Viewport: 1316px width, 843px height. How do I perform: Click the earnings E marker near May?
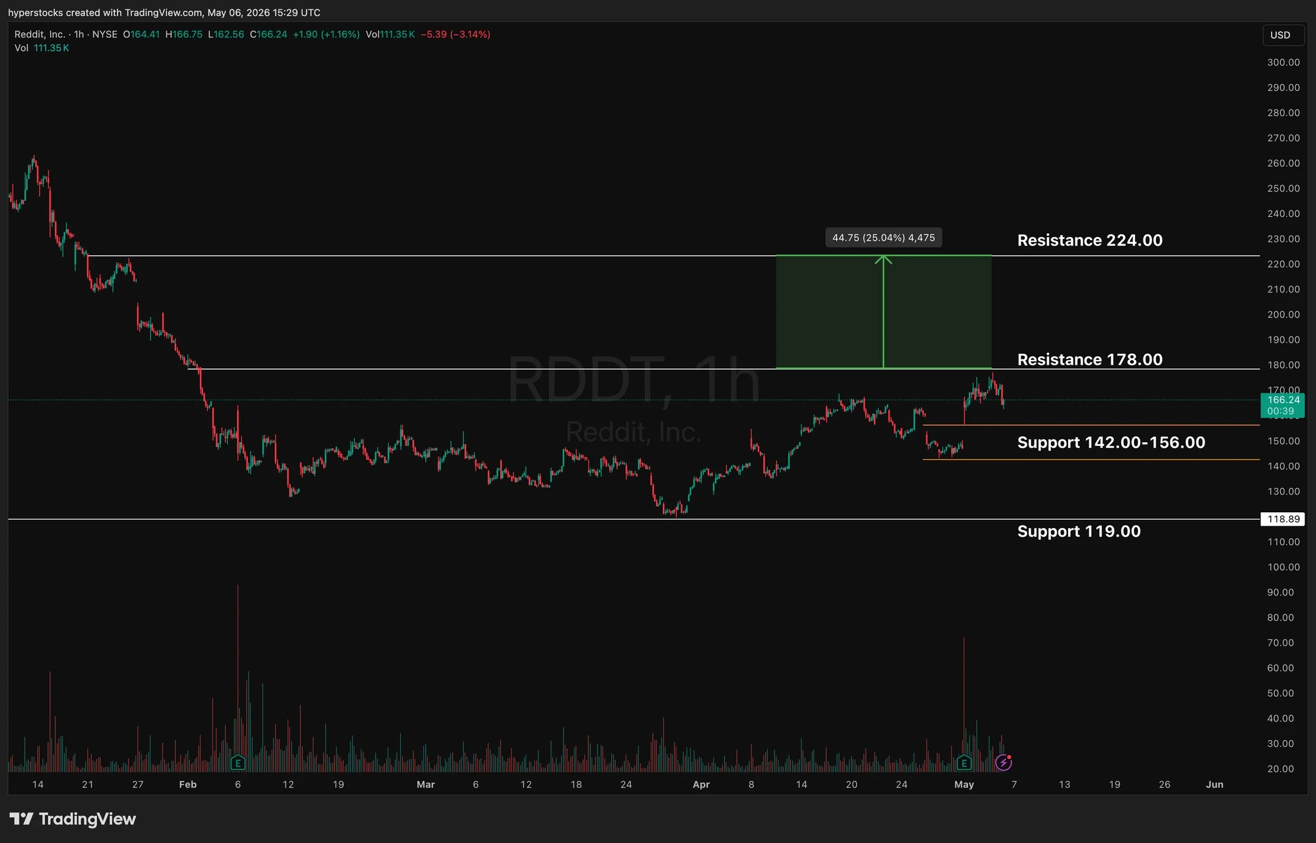964,763
